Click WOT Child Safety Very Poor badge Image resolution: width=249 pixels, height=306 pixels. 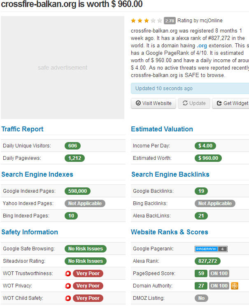(88, 298)
